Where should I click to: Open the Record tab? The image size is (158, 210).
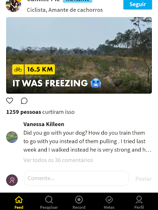79,202
